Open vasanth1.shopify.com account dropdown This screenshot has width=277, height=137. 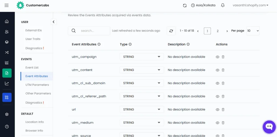coord(250,5)
